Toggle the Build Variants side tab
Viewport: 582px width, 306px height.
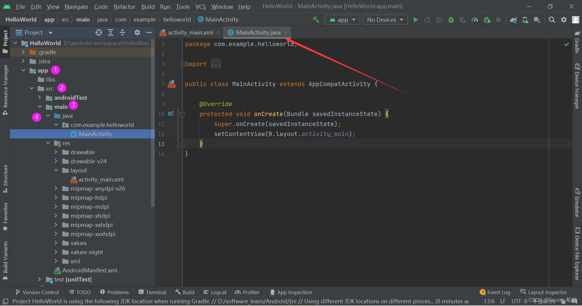tap(5, 260)
